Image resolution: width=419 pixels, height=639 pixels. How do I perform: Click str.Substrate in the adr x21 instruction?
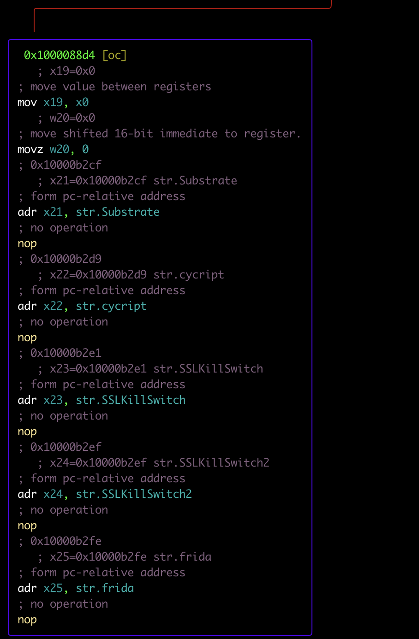tap(118, 212)
